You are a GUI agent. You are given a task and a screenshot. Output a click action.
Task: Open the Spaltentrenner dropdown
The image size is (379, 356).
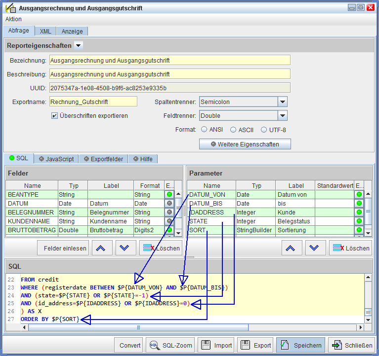282,102
